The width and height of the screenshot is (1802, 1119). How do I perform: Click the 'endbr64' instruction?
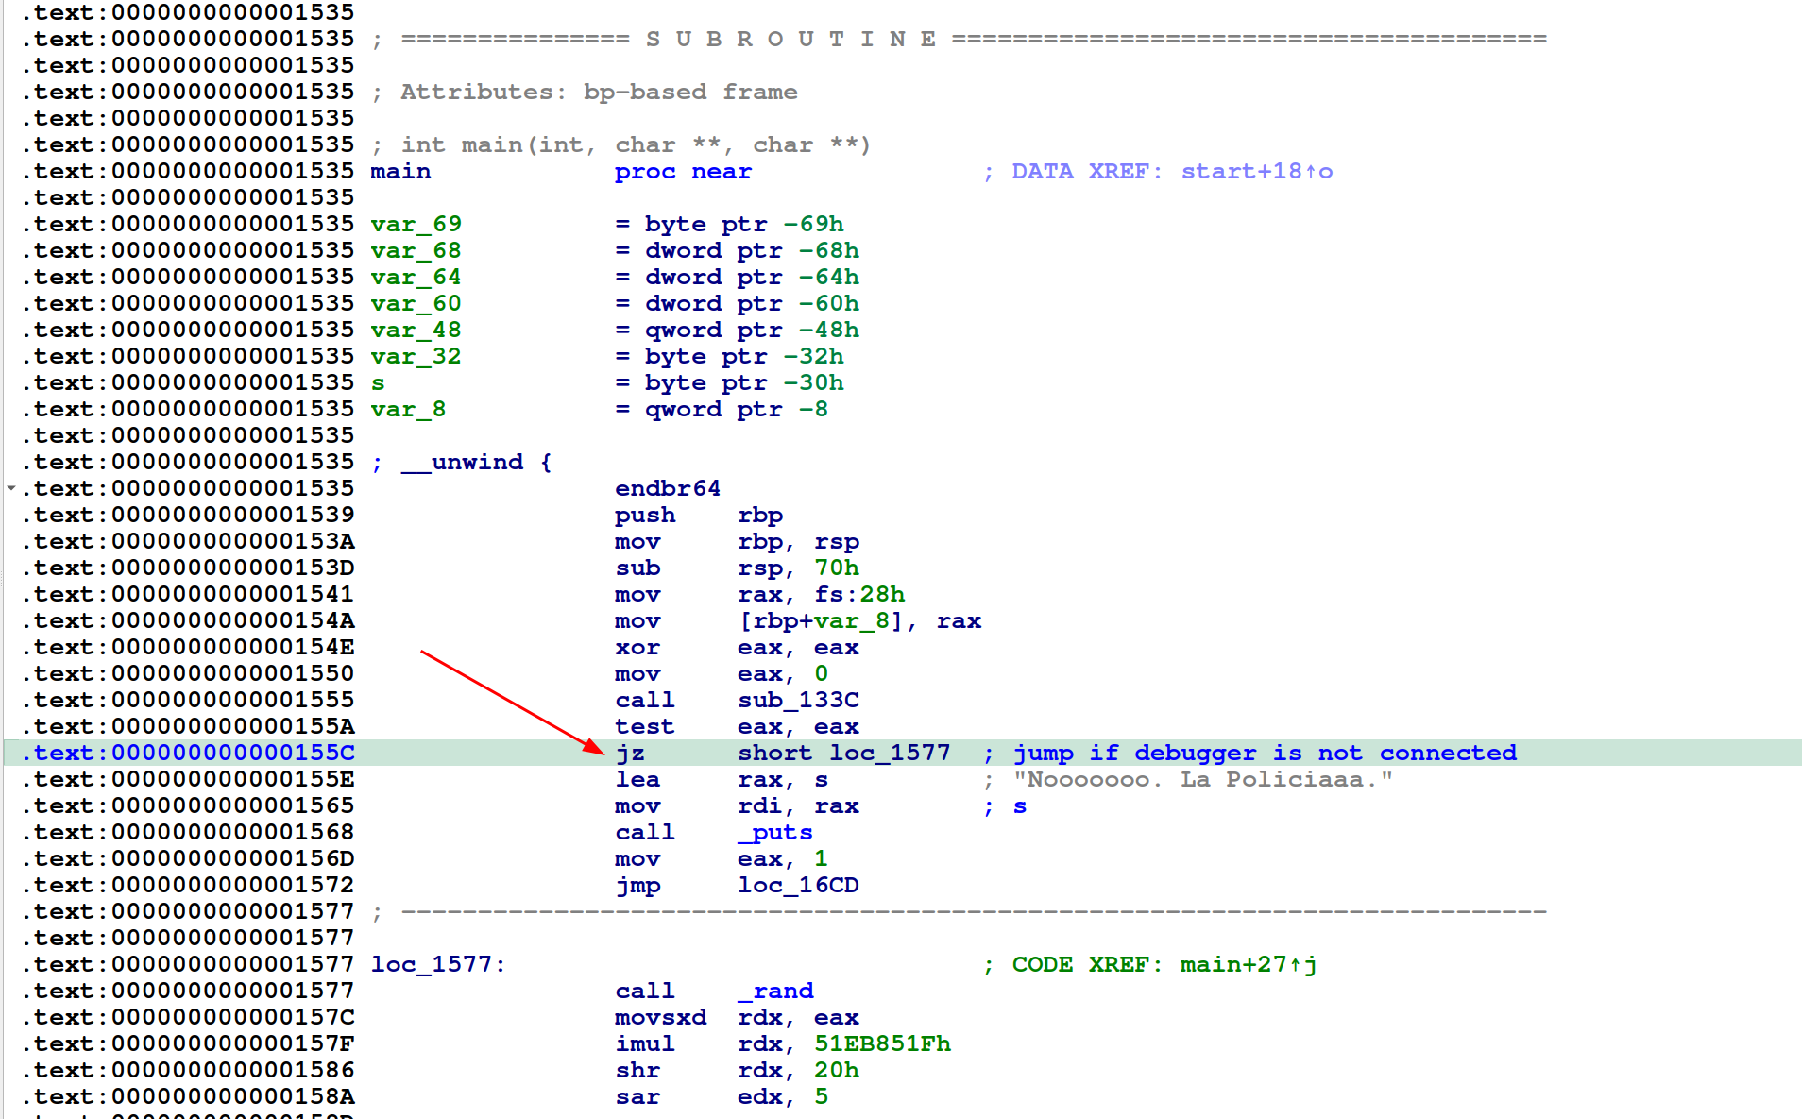[x=668, y=488]
